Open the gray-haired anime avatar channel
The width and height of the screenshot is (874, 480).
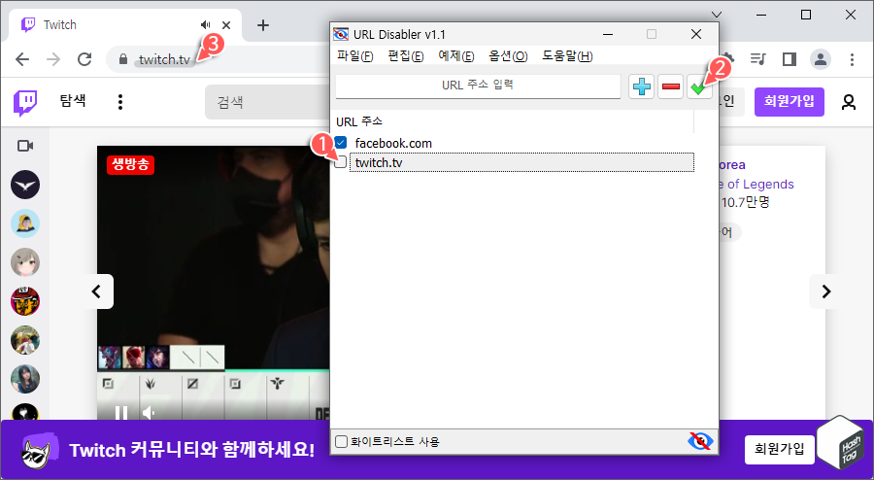[25, 262]
